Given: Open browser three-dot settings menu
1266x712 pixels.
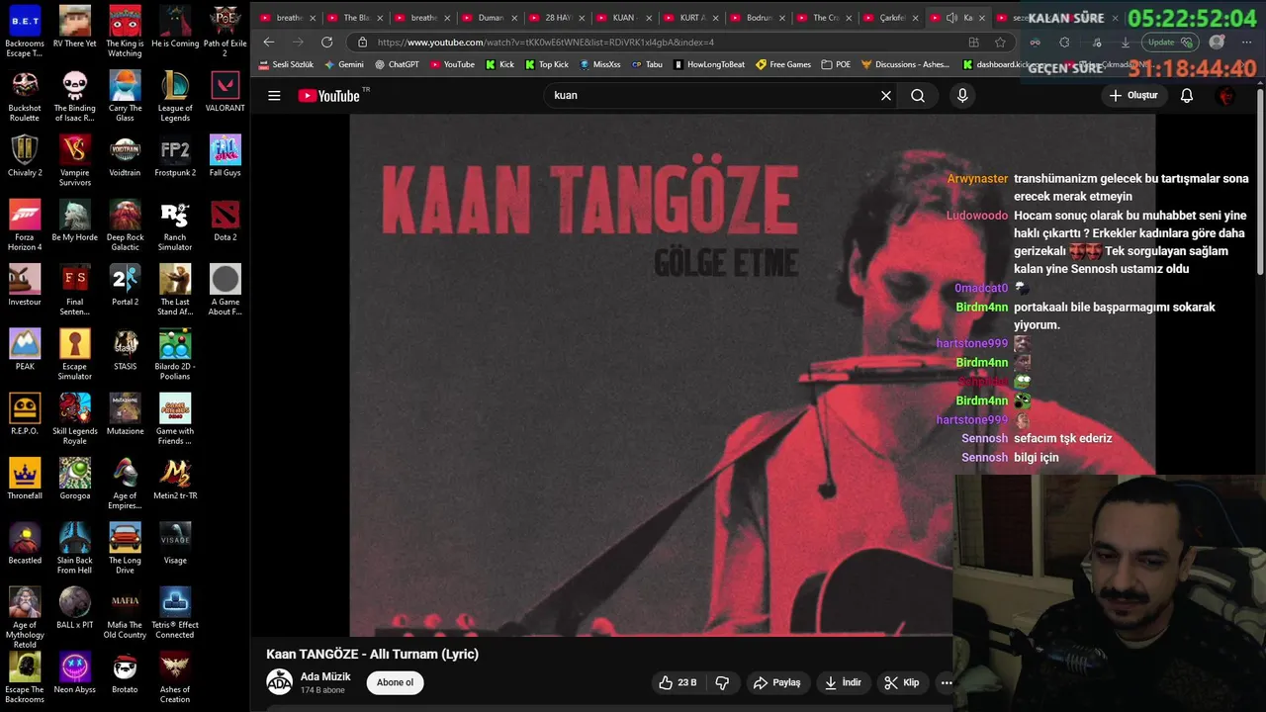Looking at the screenshot, I should (x=1244, y=43).
